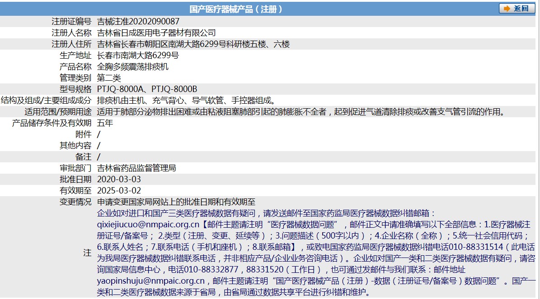The image size is (540, 299).
Task: Click production address 长春市南湖大路6299号
Action: pos(138,55)
